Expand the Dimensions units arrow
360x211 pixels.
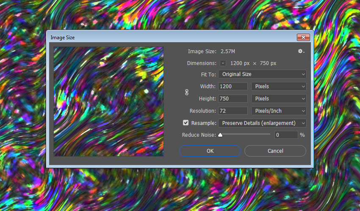[x=223, y=63]
